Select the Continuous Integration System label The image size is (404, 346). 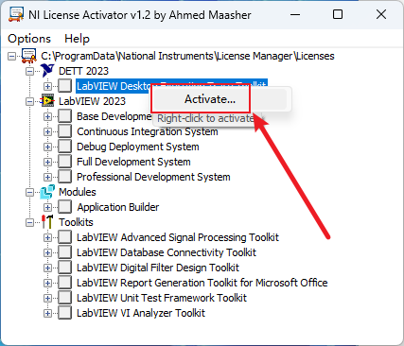point(148,131)
